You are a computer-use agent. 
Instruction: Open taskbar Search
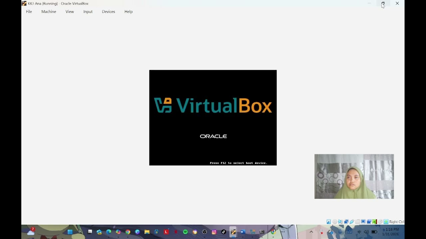coord(80,232)
